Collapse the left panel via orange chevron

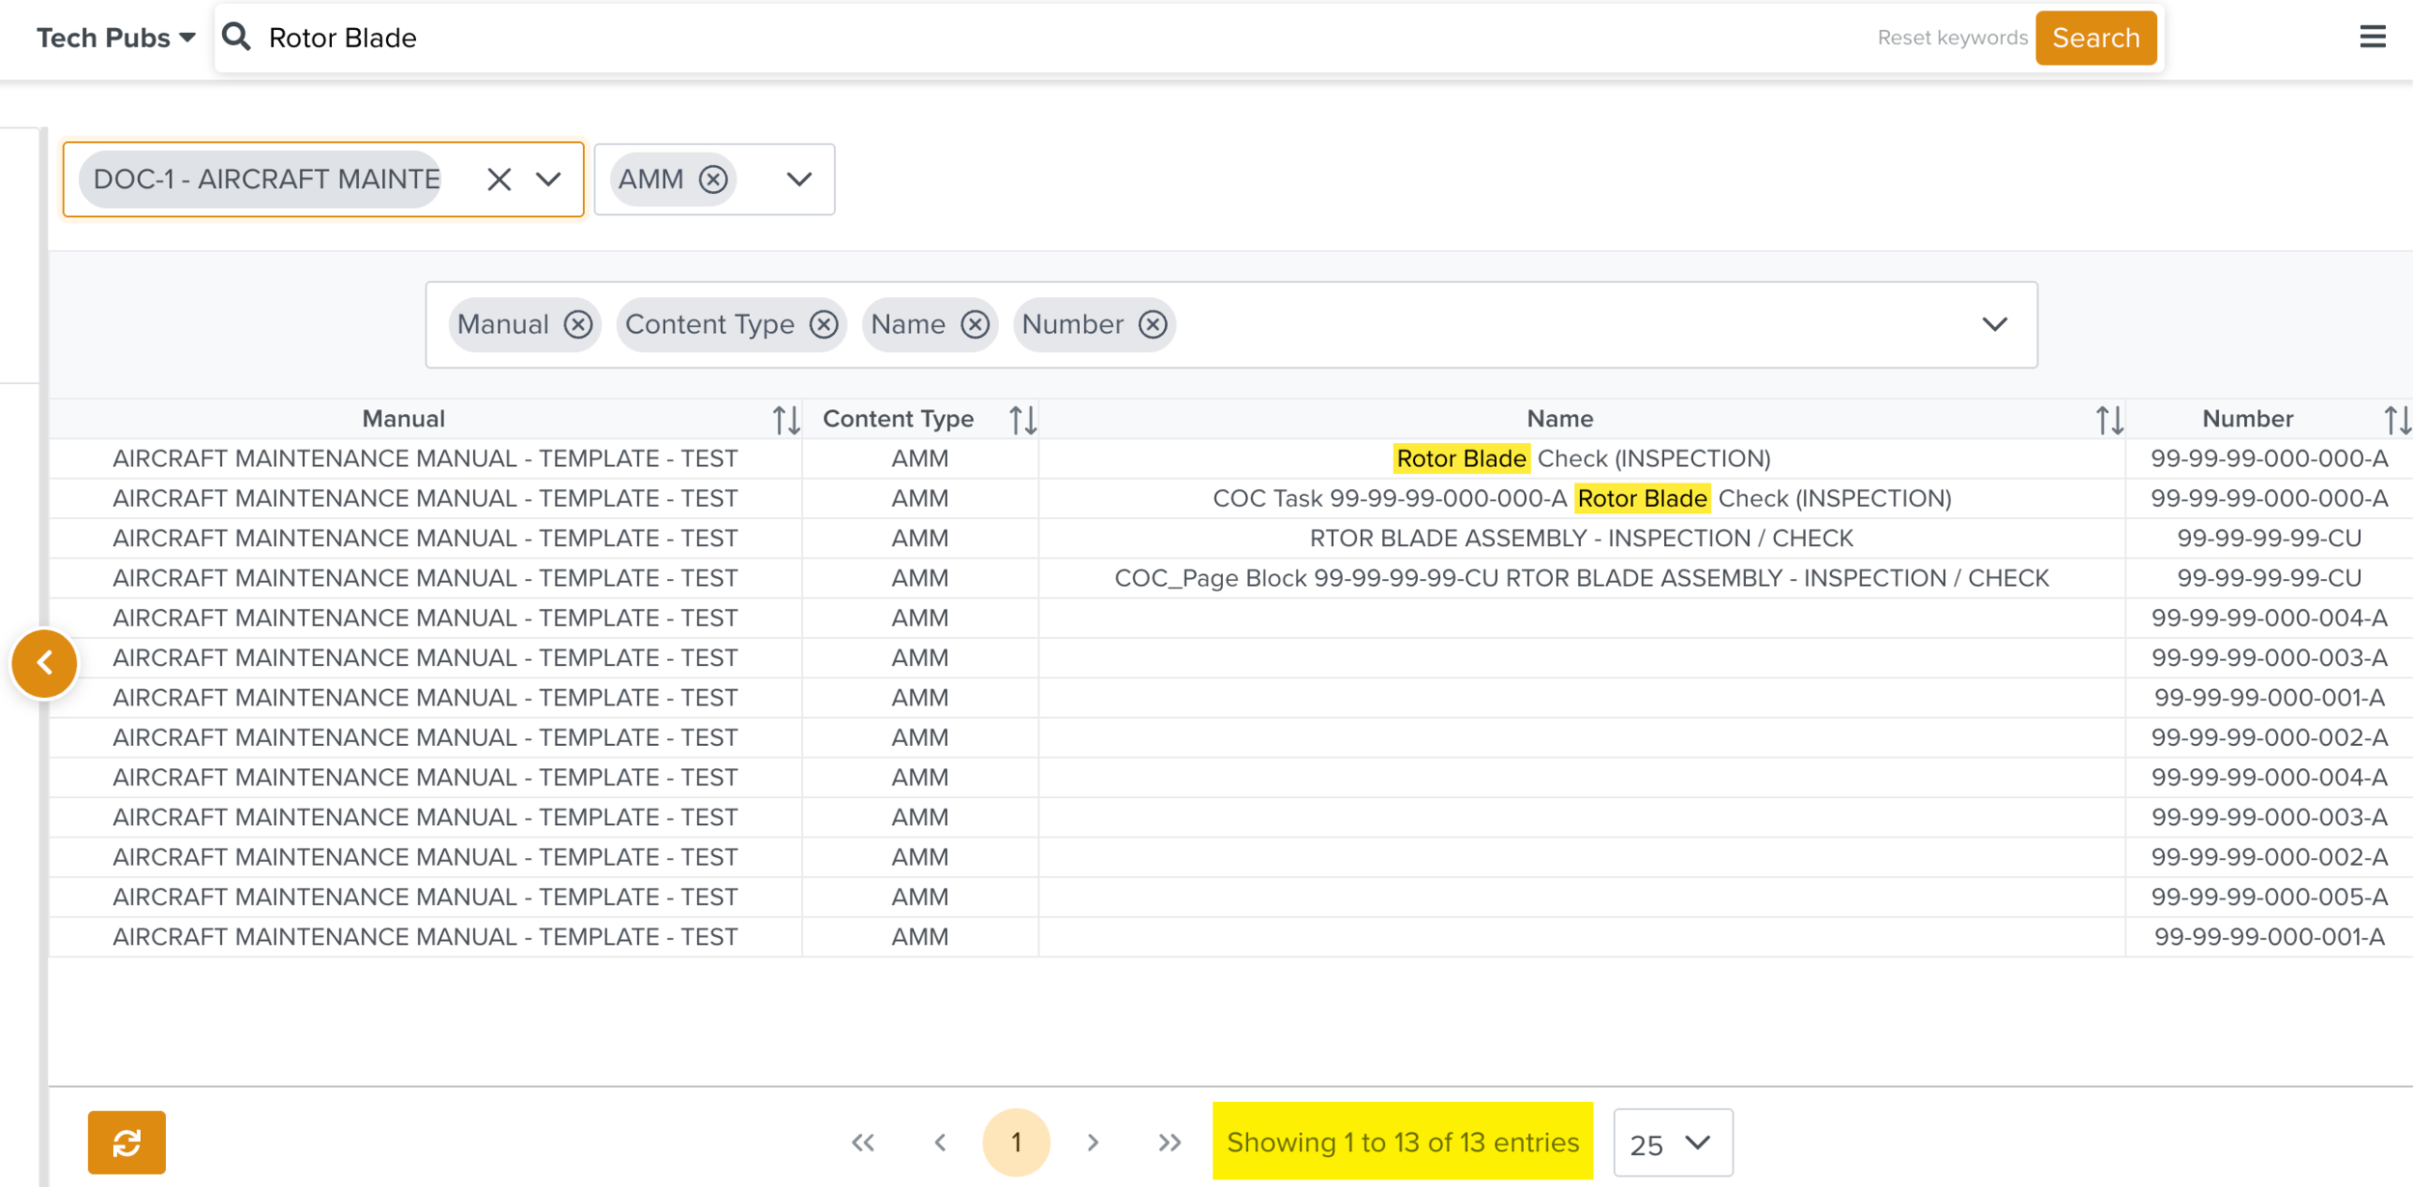coord(44,663)
